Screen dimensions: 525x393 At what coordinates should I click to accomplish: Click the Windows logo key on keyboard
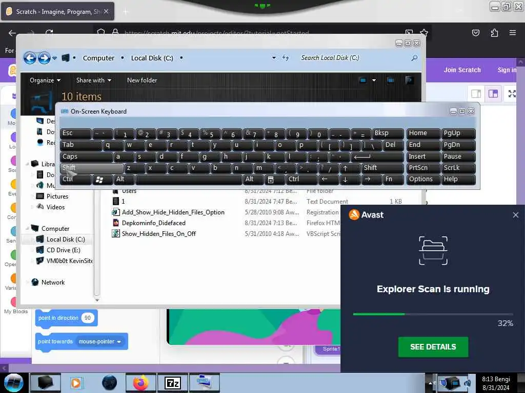[x=103, y=180]
